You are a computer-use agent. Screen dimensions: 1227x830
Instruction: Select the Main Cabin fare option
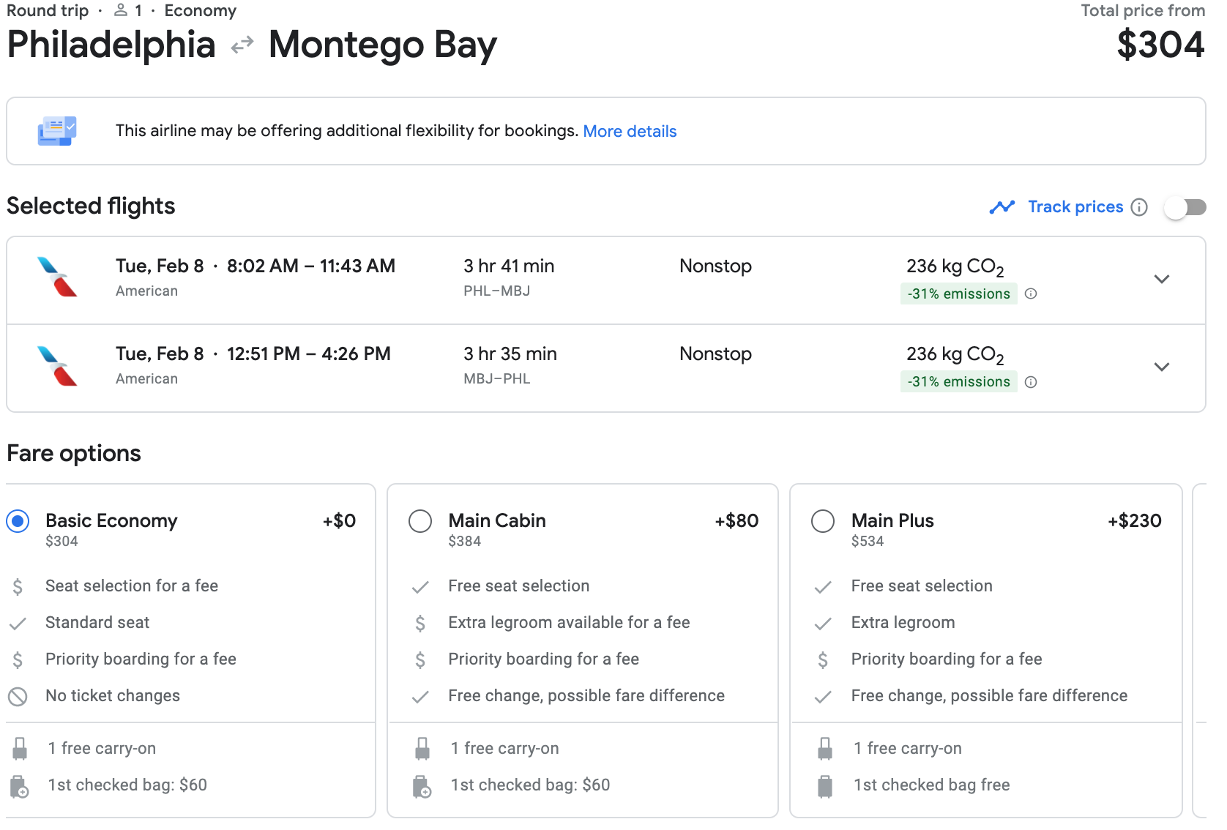click(420, 521)
